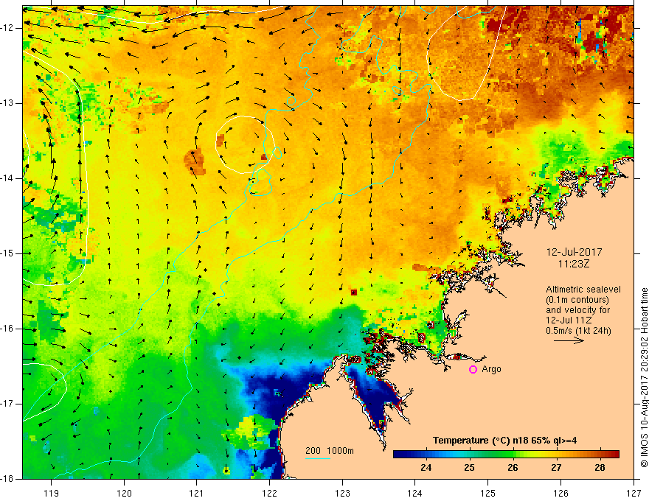Viewport: 649px width, 501px height.
Task: Click the longitude 120 axis label
Action: 124,493
